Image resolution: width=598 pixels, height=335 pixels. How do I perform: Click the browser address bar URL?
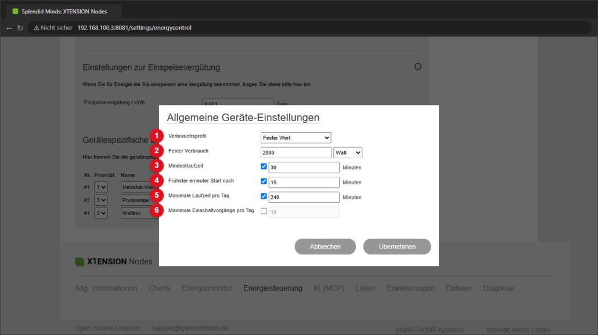coord(134,28)
